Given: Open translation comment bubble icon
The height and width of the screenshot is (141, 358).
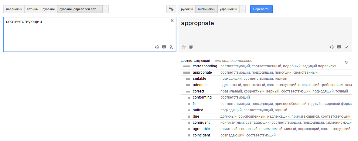Looking at the screenshot, I should (339, 47).
